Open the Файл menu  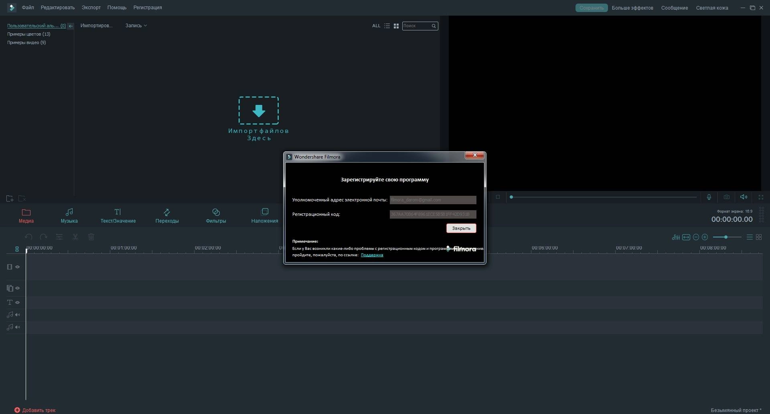click(28, 8)
